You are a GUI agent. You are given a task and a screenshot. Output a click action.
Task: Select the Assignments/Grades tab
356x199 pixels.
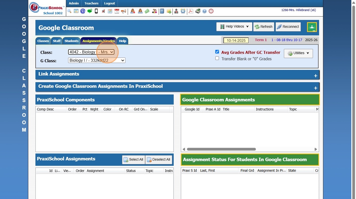99,41
